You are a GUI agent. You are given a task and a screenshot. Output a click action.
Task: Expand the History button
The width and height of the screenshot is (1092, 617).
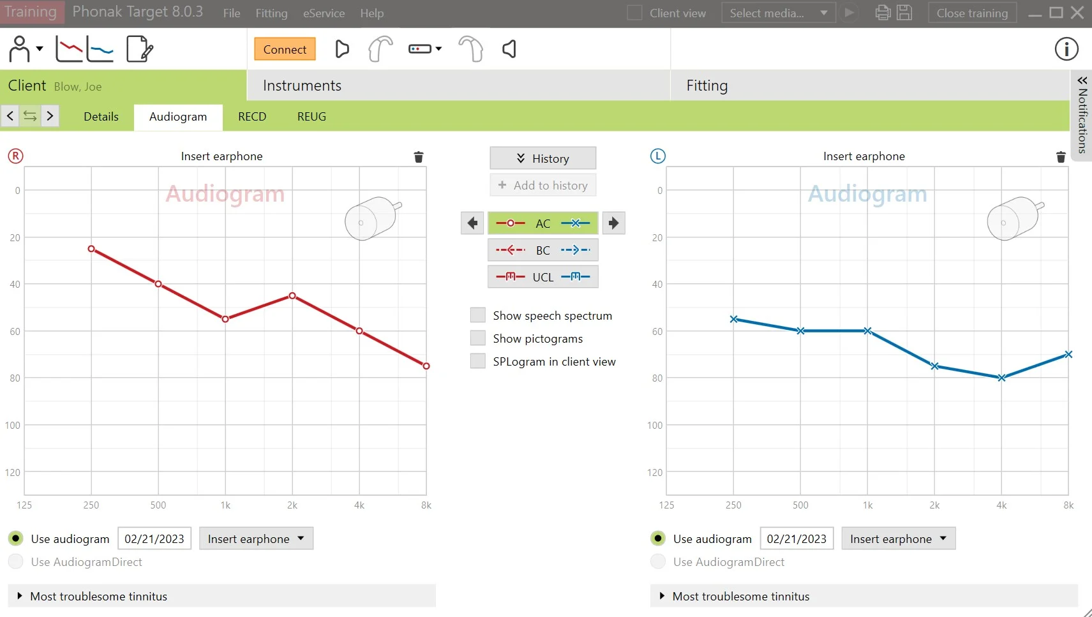tap(543, 158)
